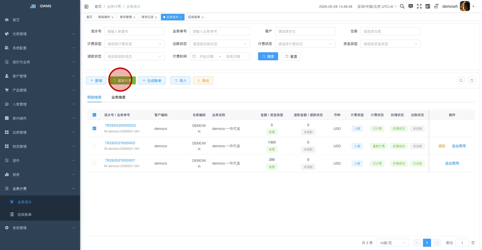Open the font size setting icon

coord(436,6)
